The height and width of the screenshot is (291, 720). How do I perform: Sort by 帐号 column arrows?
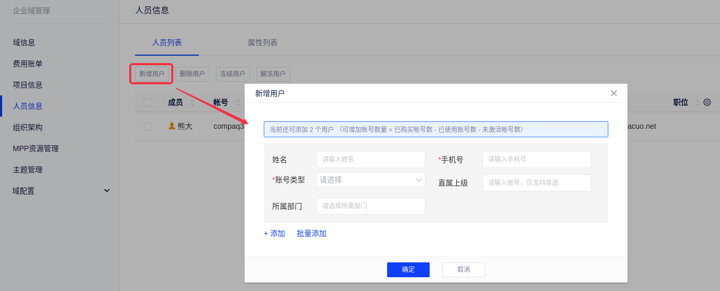238,103
